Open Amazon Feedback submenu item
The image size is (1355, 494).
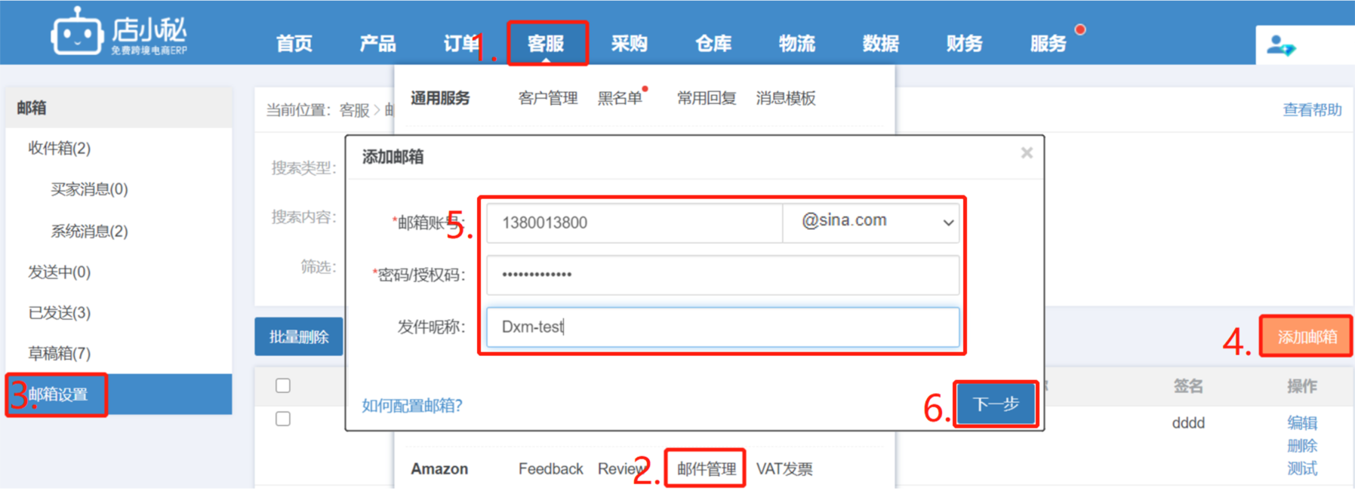coord(550,469)
